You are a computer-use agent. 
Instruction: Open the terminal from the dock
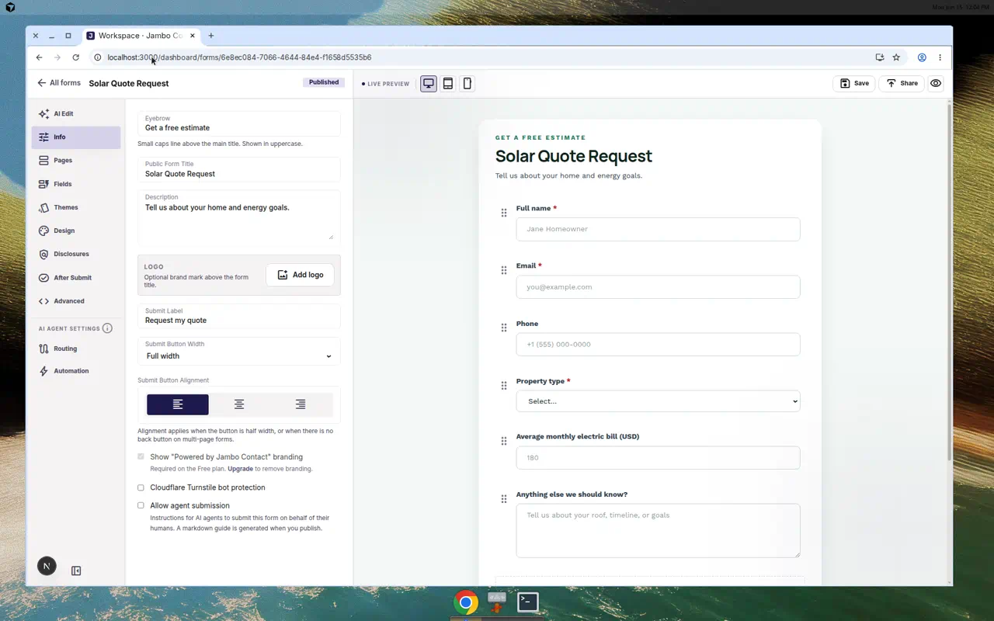[x=528, y=602]
